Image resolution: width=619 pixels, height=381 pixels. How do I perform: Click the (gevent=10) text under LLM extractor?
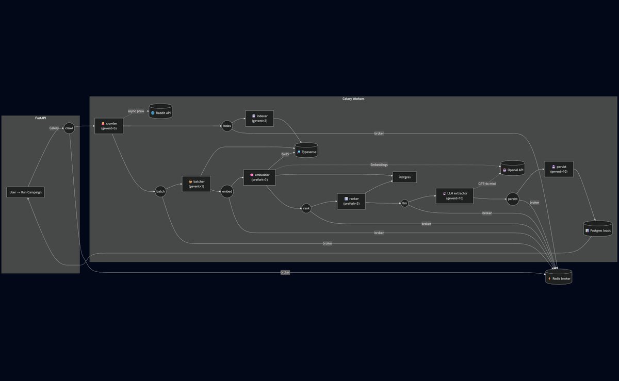pyautogui.click(x=454, y=198)
